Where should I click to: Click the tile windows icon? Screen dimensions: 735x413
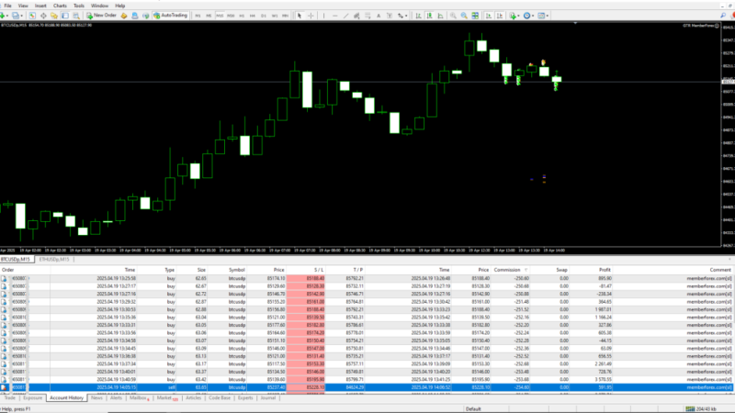[475, 16]
